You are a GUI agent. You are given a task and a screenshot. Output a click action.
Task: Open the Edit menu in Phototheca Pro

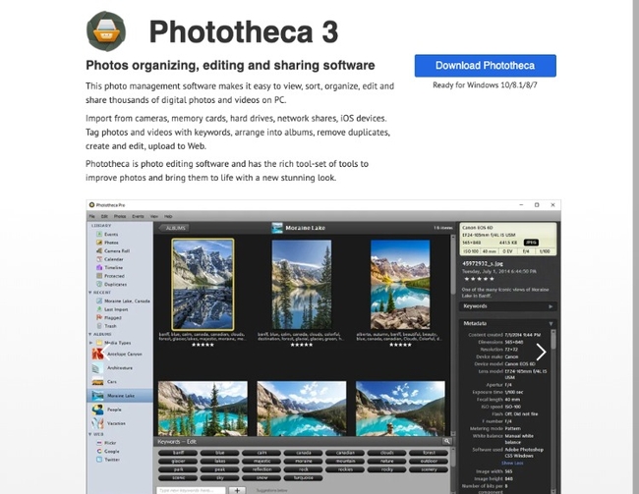tap(104, 216)
